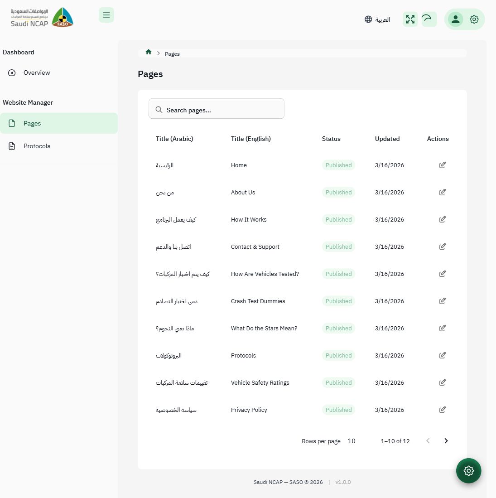Click inside the Search pages field
The image size is (496, 498).
216,109
